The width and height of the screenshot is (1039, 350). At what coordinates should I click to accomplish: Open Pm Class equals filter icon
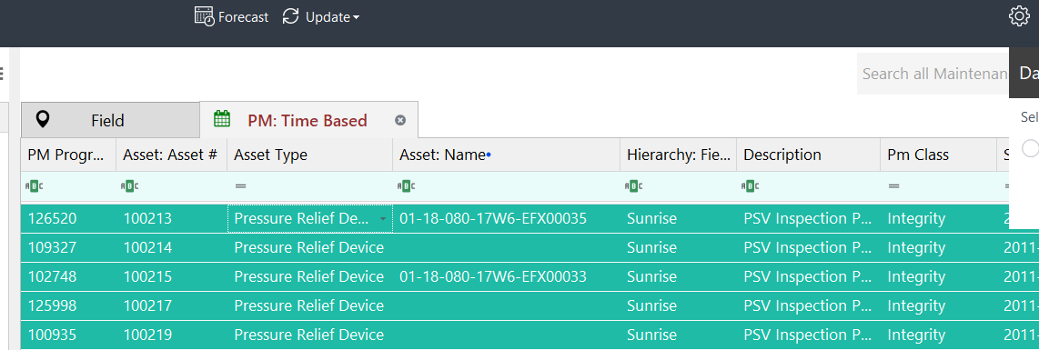pos(893,187)
